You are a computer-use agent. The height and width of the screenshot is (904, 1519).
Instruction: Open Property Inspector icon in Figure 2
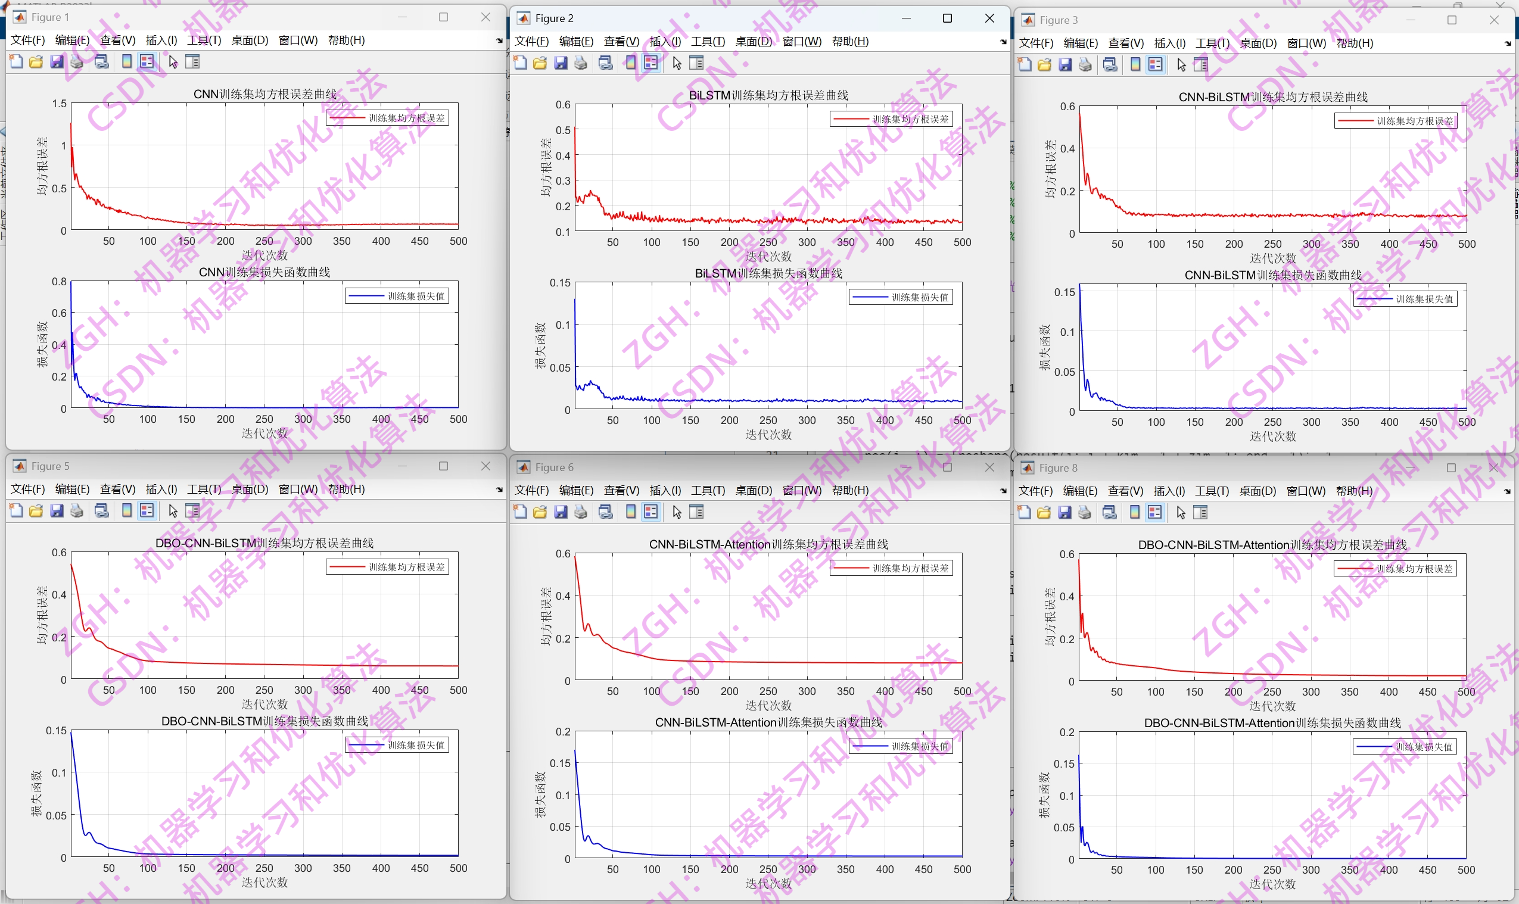click(x=696, y=63)
